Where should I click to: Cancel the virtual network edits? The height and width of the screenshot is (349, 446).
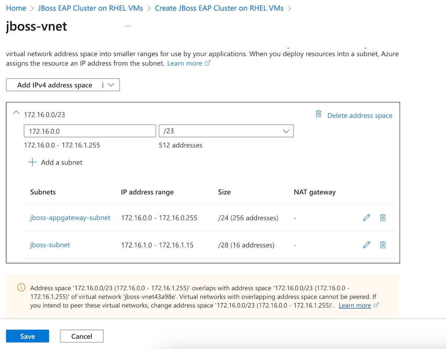82,336
